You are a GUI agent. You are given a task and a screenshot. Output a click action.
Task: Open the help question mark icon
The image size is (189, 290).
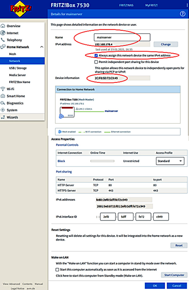(182, 14)
